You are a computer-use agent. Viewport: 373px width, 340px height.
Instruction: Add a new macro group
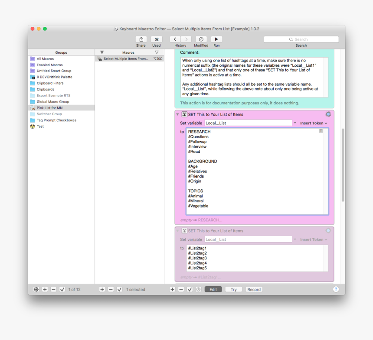(x=45, y=289)
